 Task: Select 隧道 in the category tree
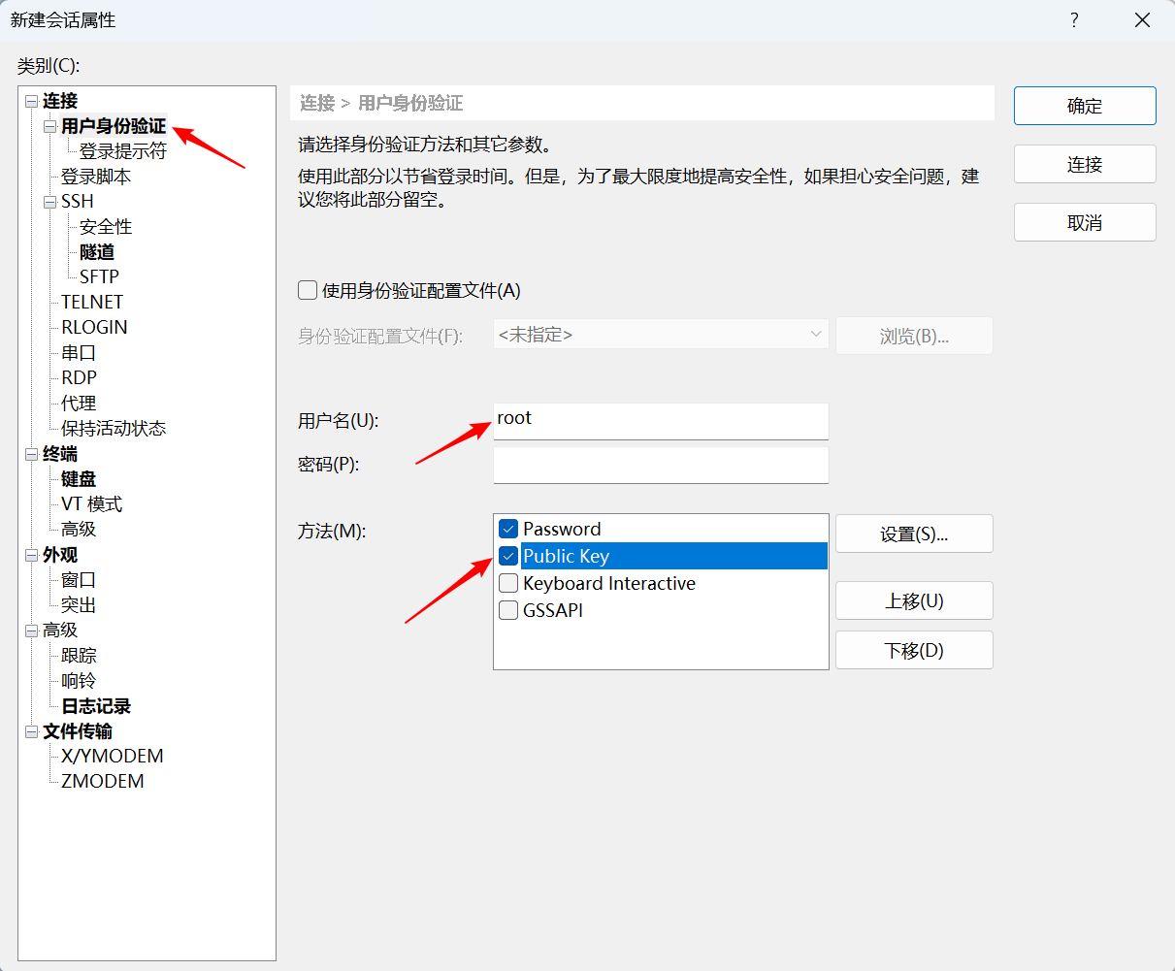[x=97, y=252]
